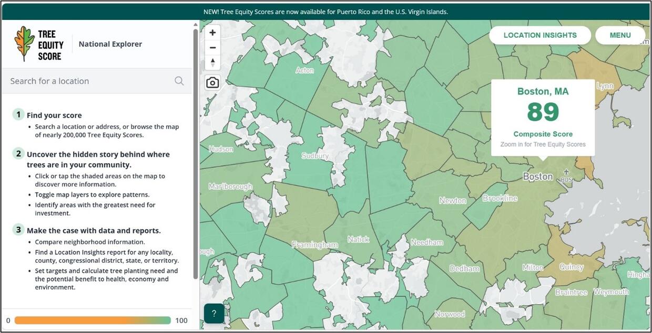The height and width of the screenshot is (333, 652).
Task: Select Weymouth on the map
Action: [611, 292]
